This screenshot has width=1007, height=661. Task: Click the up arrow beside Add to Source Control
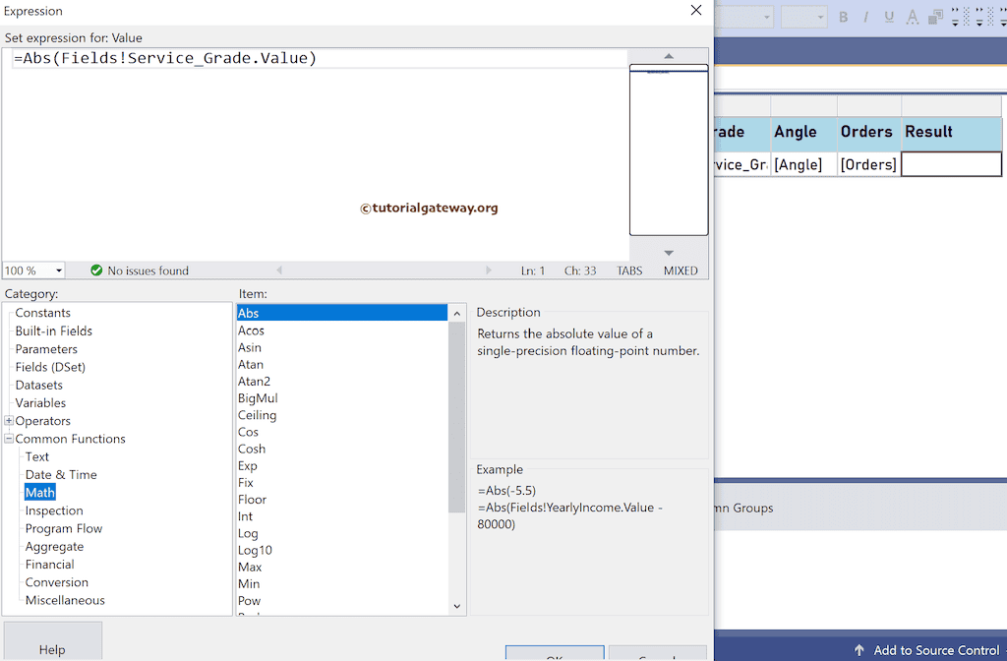click(x=859, y=650)
